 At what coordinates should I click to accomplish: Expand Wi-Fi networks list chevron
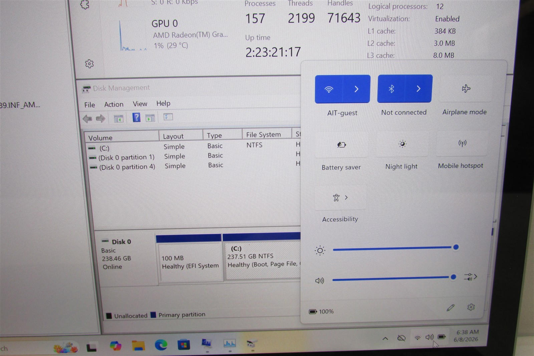tap(356, 89)
